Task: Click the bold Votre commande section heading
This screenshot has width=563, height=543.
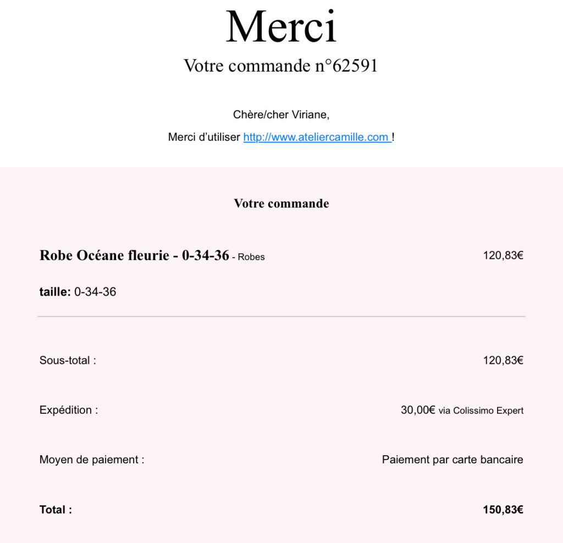Action: coord(281,203)
